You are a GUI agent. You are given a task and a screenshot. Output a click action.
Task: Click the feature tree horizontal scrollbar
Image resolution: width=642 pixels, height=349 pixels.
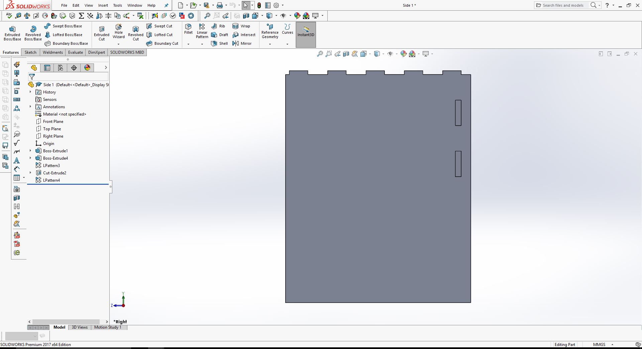pos(66,322)
